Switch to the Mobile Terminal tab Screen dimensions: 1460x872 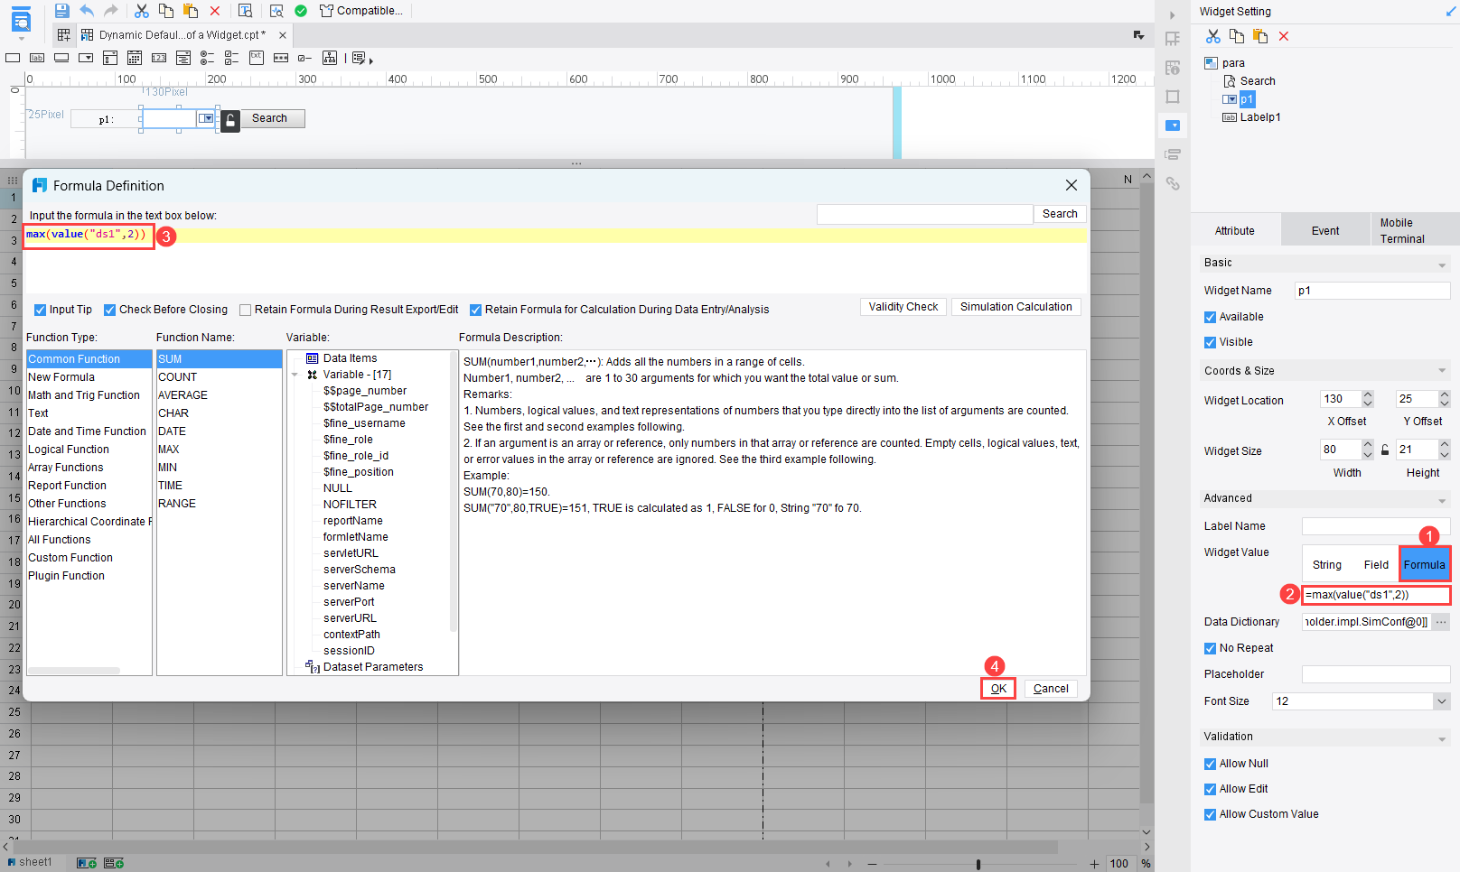pyautogui.click(x=1415, y=230)
